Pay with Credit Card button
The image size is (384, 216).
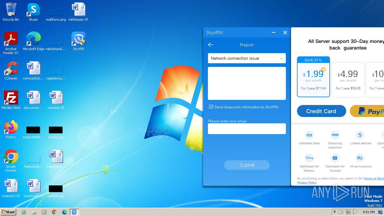(321, 111)
